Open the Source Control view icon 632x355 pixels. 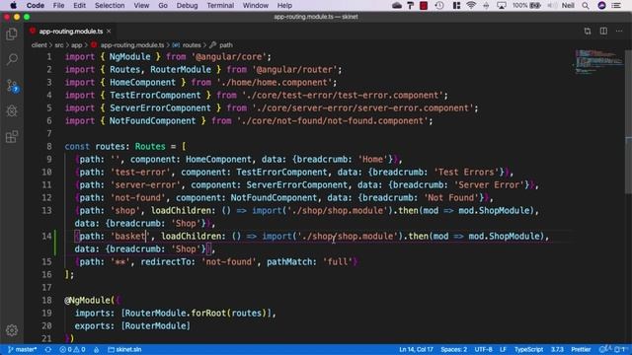(12, 86)
